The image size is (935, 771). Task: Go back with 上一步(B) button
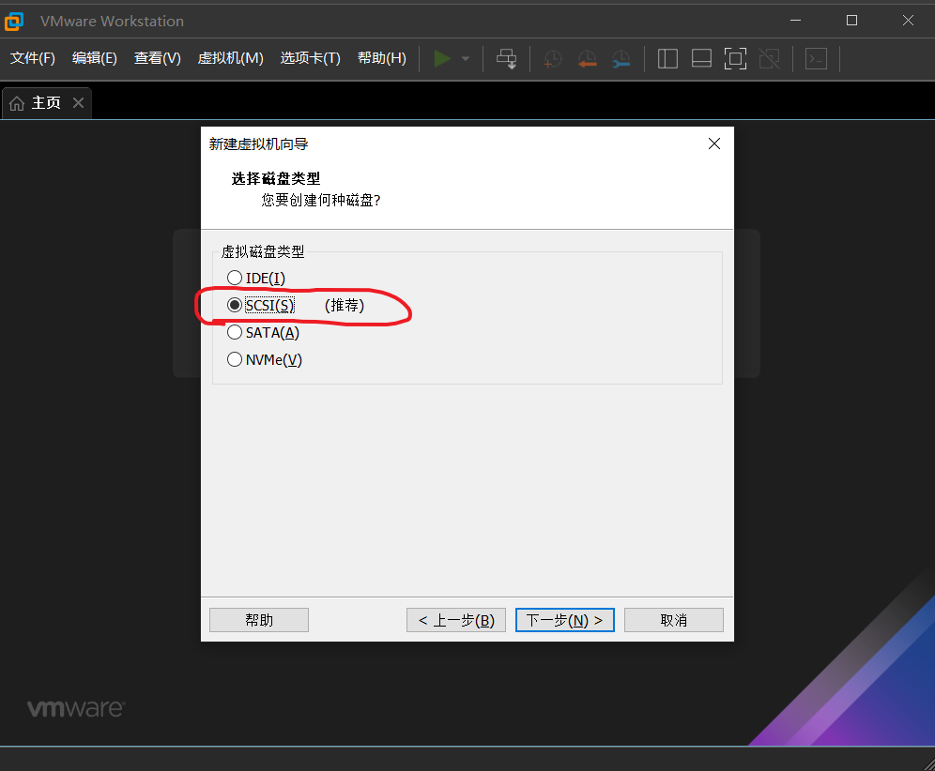coord(456,620)
